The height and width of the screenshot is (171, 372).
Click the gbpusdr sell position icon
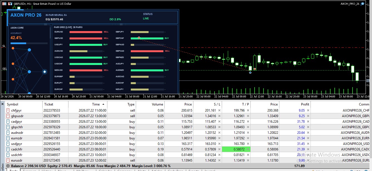8,116
